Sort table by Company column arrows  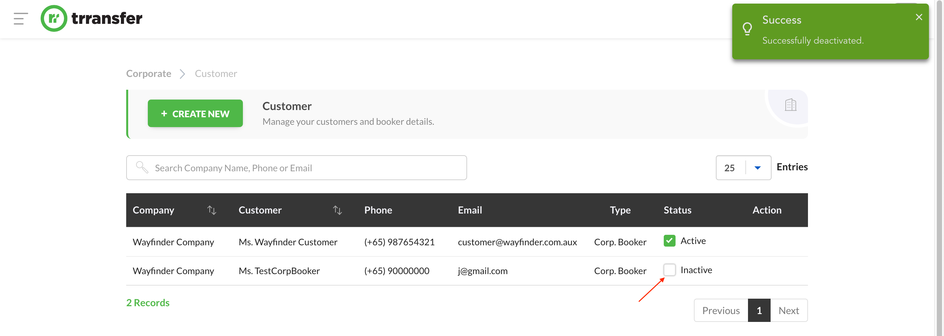212,210
